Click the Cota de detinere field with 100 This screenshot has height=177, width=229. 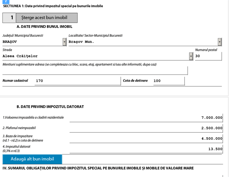(169, 81)
